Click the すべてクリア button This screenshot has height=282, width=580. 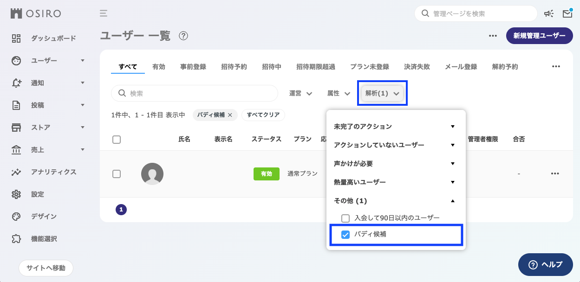point(263,115)
